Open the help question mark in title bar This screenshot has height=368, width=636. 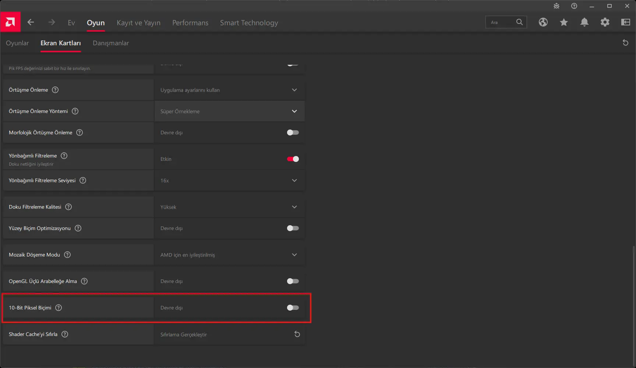574,6
